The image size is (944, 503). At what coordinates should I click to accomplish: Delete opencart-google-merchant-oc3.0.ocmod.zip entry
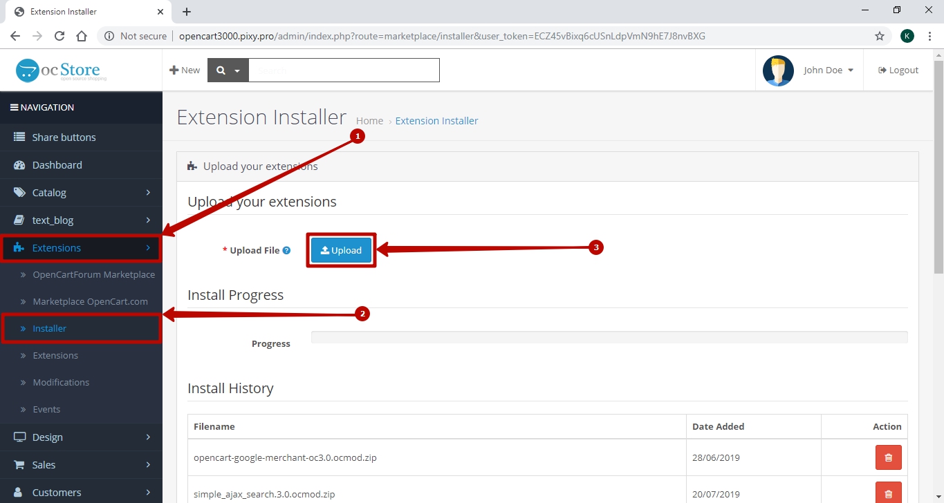click(x=888, y=457)
